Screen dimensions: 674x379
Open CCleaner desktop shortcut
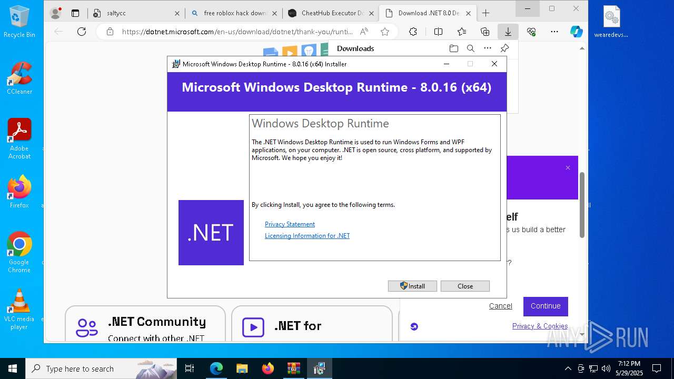[x=19, y=78]
